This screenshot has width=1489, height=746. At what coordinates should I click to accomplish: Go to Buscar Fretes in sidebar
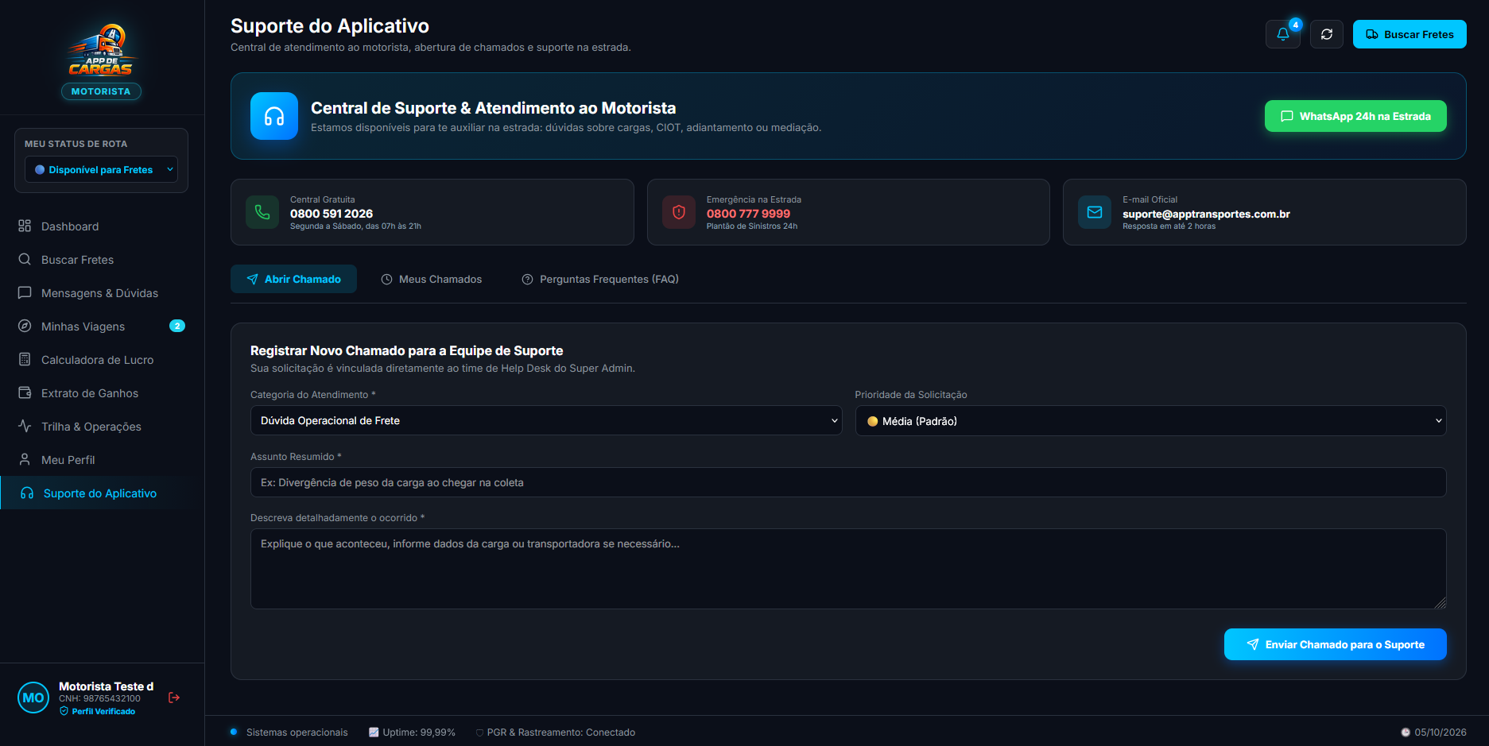point(102,260)
